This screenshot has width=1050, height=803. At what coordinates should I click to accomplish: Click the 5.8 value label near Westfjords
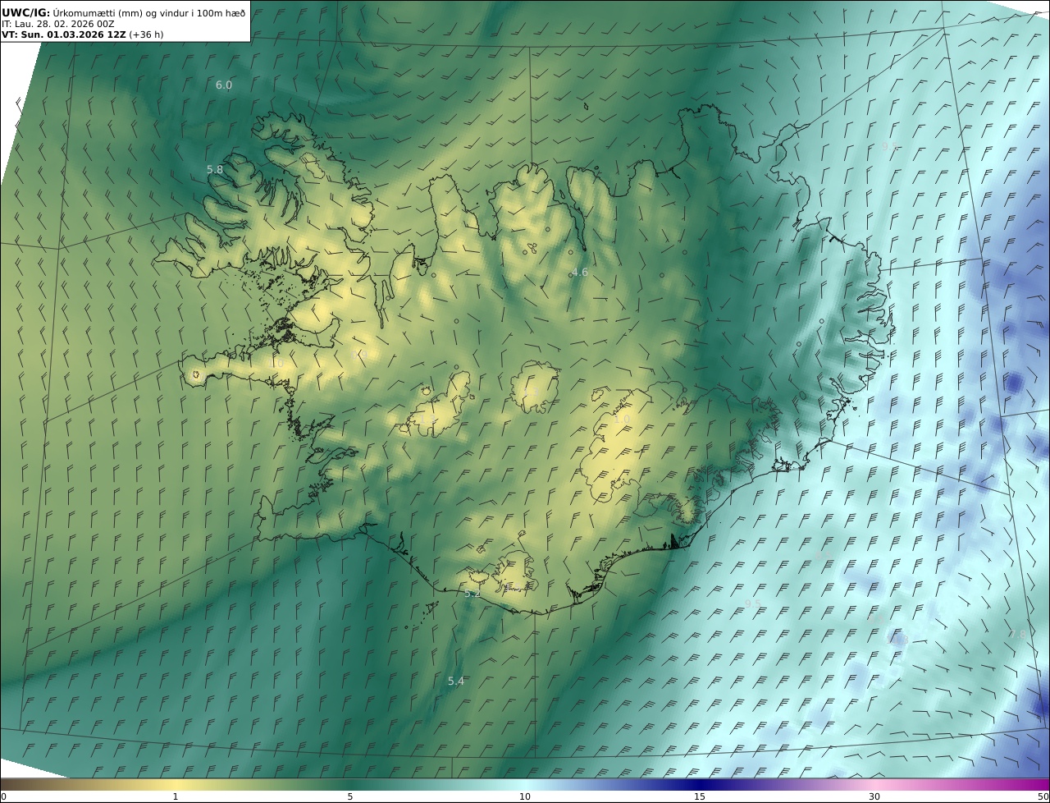click(x=215, y=170)
